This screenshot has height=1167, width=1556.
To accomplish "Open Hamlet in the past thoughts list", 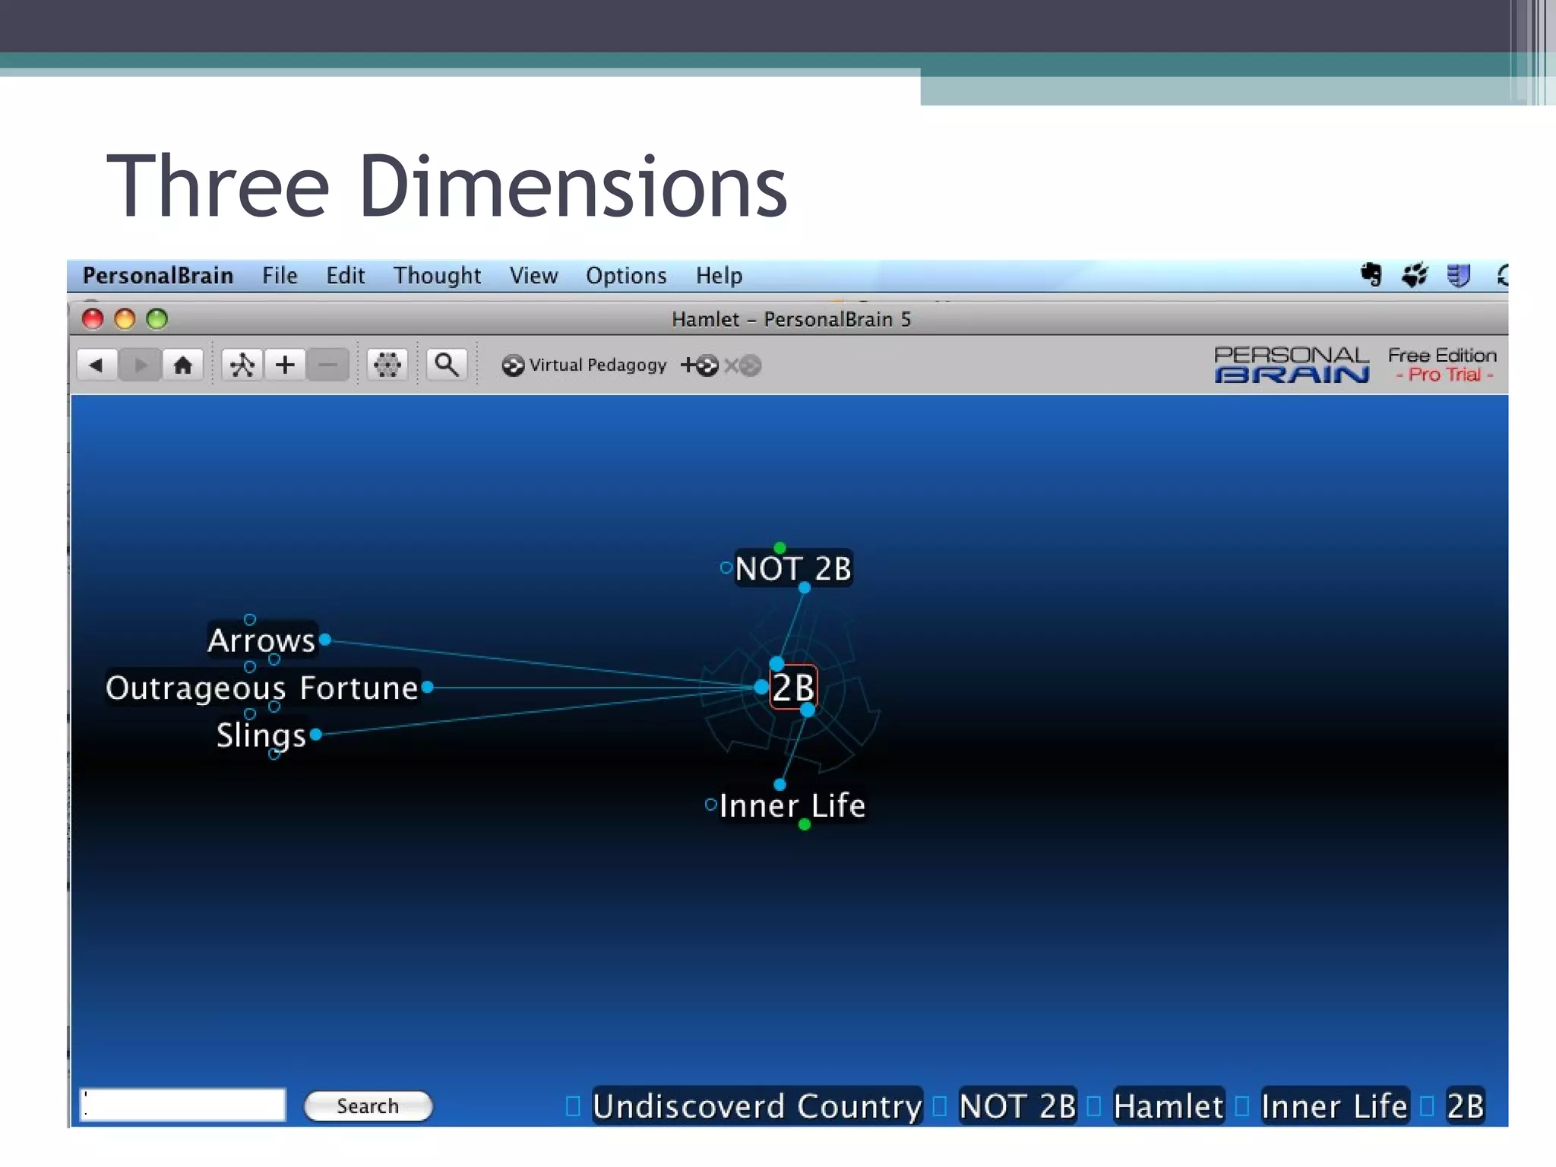I will click(1169, 1106).
